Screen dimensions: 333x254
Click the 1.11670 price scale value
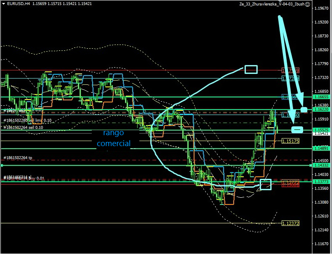(321, 244)
